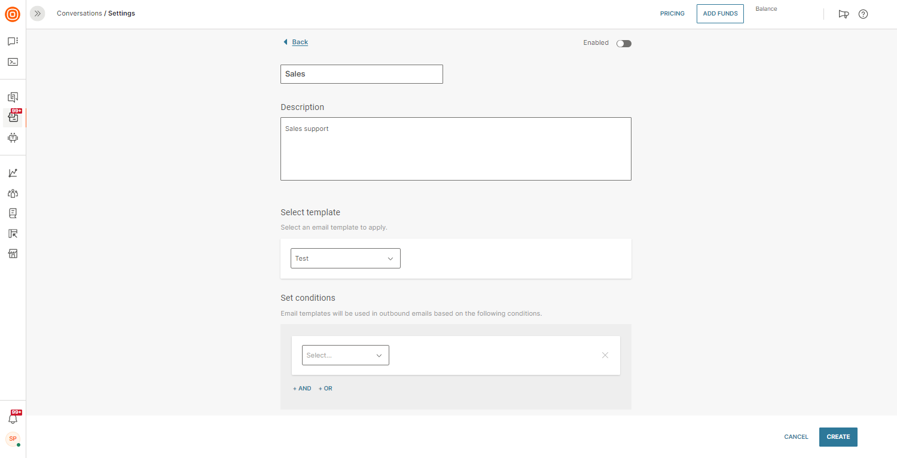Viewport: 897px width, 458px height.
Task: Open the storefront icon in sidebar
Action: 13,254
